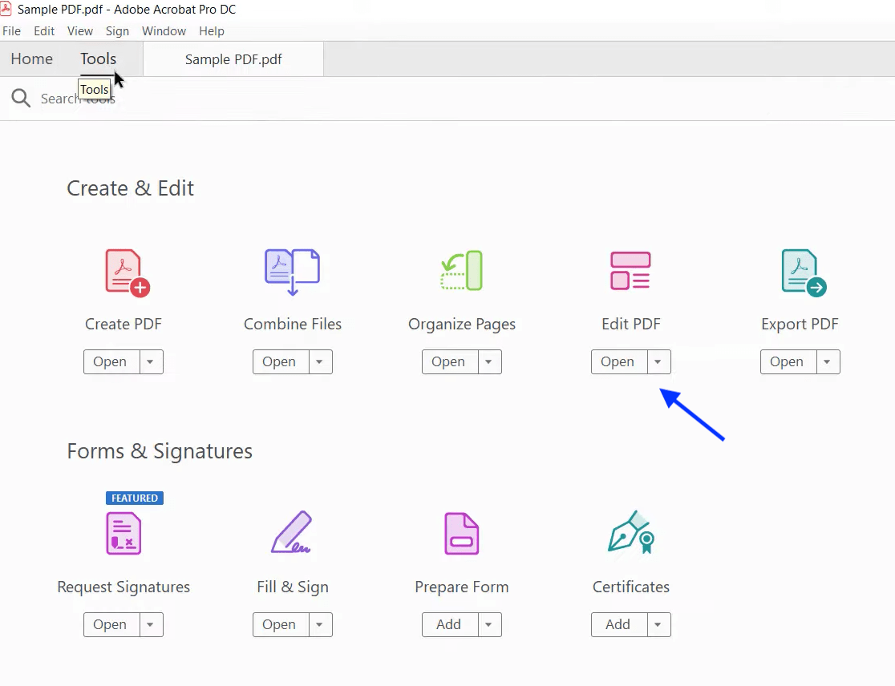Switch to the Sample PDF.pdf document tab

pos(233,59)
